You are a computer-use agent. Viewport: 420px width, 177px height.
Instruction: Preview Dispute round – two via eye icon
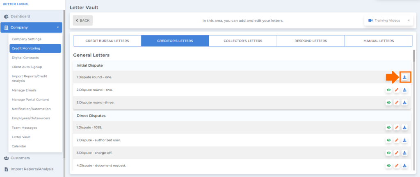coord(389,90)
